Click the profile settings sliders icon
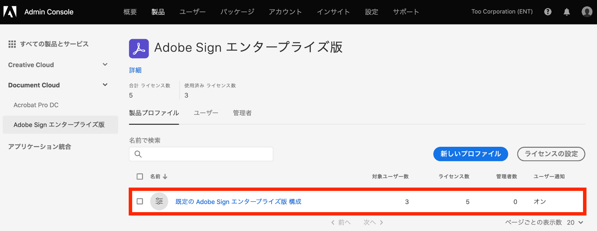The height and width of the screenshot is (231, 597). coord(159,201)
